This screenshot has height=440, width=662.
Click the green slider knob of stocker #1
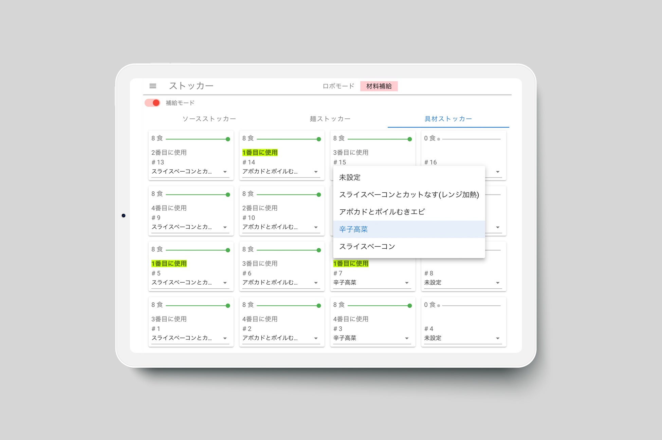(x=228, y=306)
